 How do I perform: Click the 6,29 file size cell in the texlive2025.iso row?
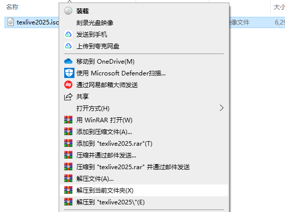click(x=280, y=22)
